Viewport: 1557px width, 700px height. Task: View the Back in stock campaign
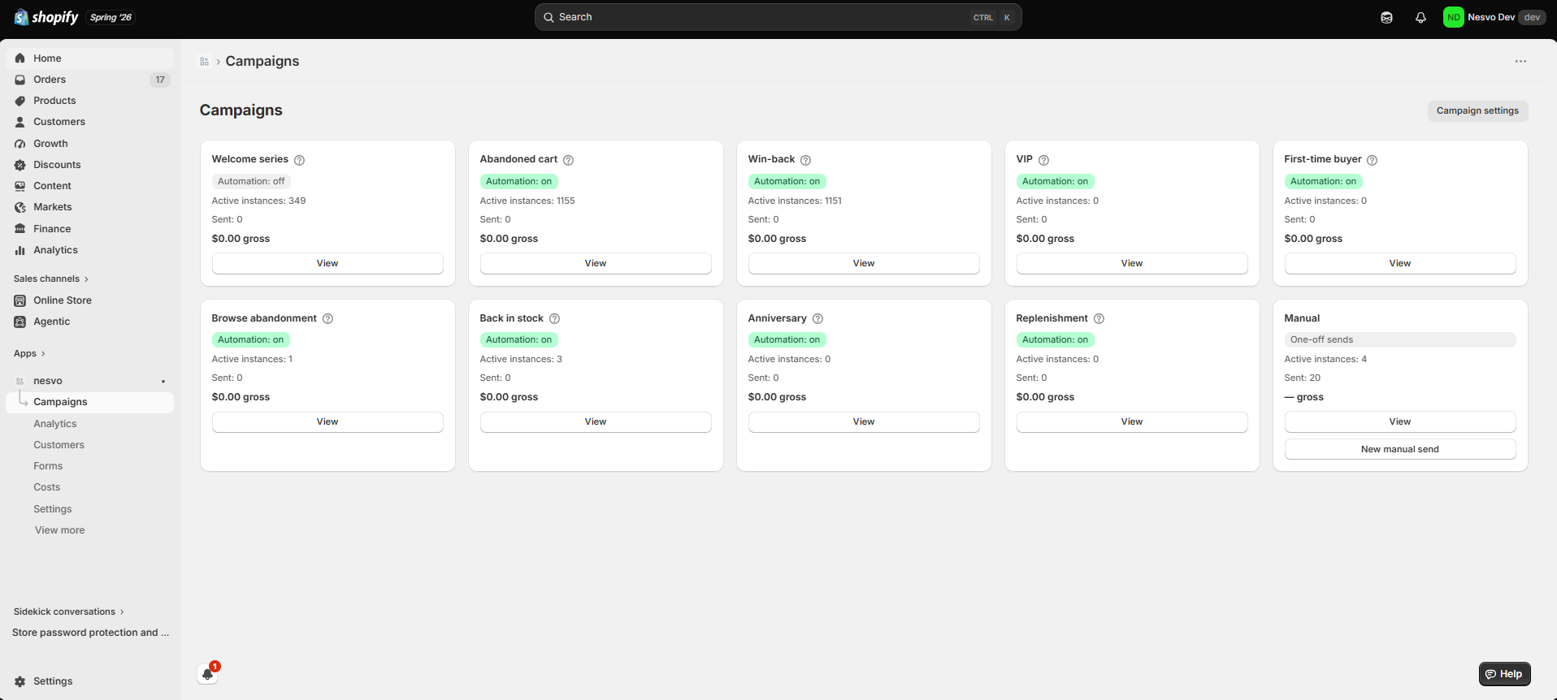[x=596, y=421]
